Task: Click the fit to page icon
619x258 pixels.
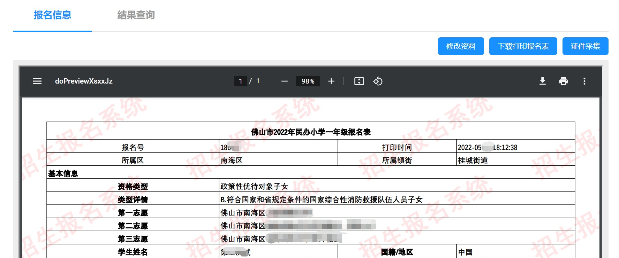Action: pos(359,81)
